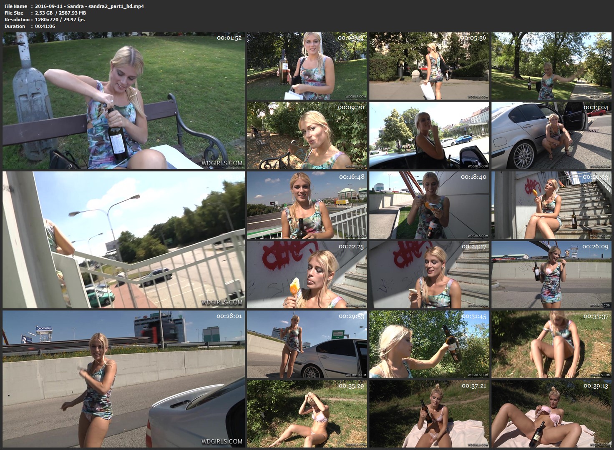The image size is (614, 450).
Task: Click the thumbnail marked 00:24:17
Action: coord(429,275)
